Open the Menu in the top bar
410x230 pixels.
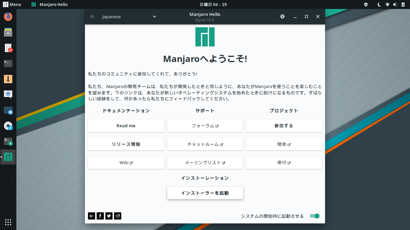12,4
